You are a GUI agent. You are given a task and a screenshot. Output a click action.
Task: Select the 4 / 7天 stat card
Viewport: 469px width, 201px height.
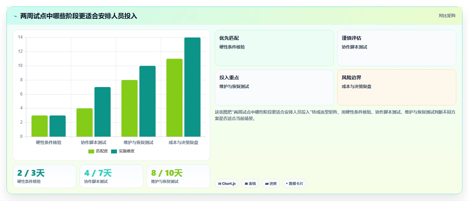[111, 176]
